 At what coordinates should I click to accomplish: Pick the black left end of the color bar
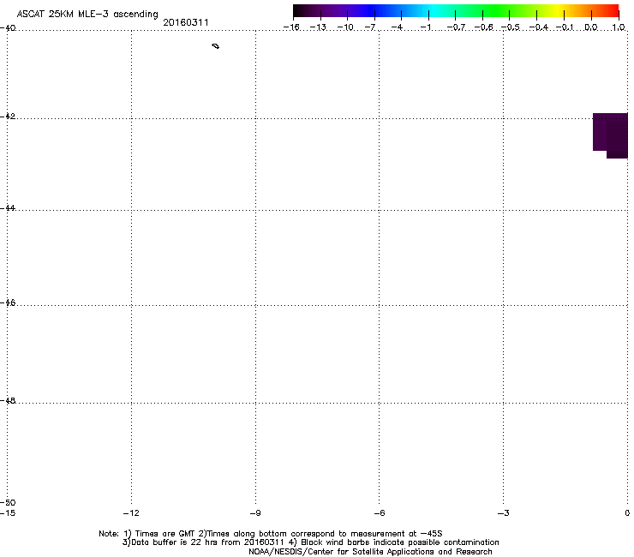click(x=298, y=11)
